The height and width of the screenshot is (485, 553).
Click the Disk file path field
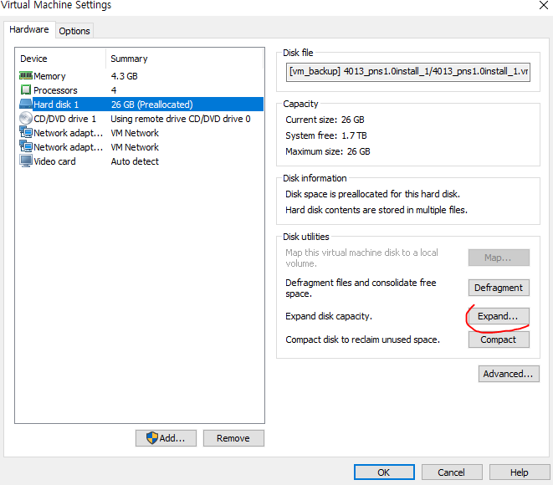tap(408, 72)
